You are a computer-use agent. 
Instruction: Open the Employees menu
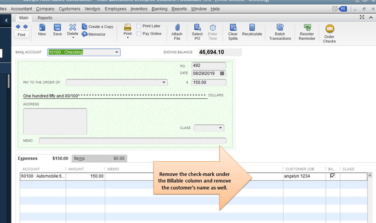point(116,9)
